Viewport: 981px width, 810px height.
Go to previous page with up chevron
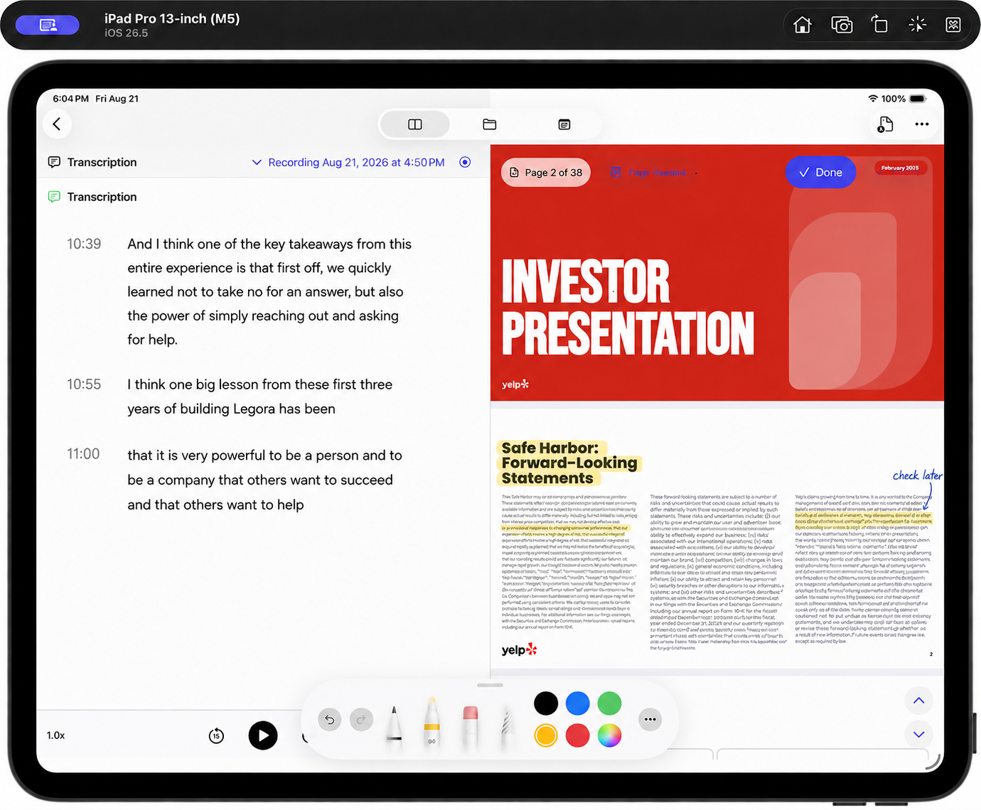tap(918, 701)
